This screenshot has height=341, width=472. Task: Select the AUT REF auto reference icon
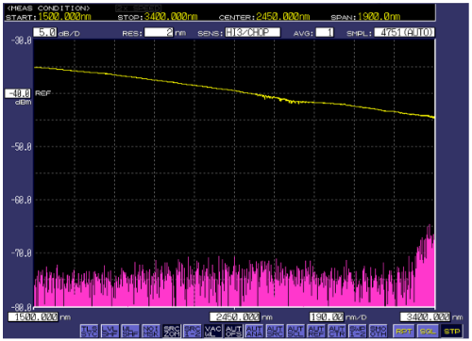tap(316, 332)
